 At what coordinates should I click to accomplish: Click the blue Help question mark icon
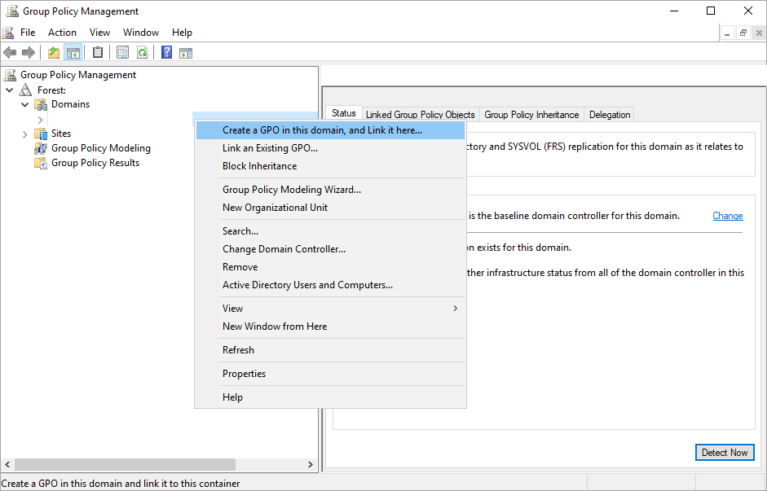point(167,52)
